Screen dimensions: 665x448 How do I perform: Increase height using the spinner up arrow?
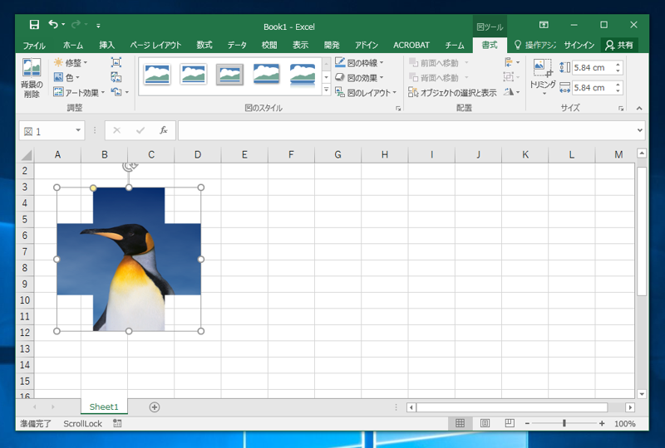click(618, 65)
